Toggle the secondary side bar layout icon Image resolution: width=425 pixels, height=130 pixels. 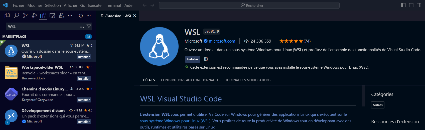tap(419, 5)
